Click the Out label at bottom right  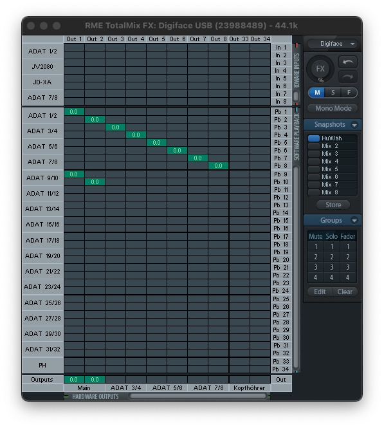point(281,380)
